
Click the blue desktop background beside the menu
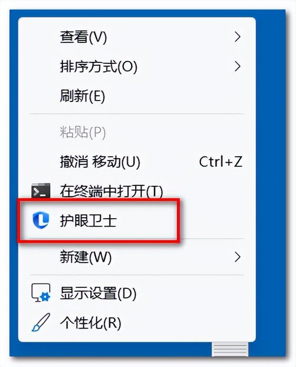[270, 183]
